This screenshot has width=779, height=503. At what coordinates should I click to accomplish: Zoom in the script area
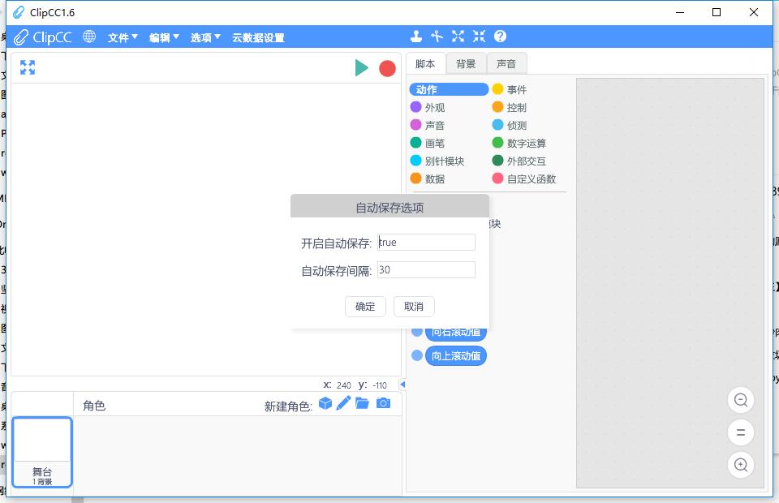pos(741,465)
